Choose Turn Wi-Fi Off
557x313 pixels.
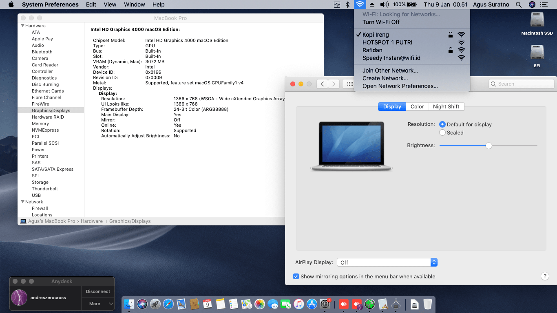pyautogui.click(x=412, y=22)
